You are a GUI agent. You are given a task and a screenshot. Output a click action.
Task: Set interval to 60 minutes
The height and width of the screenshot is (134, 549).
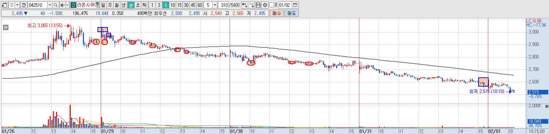tap(200, 5)
